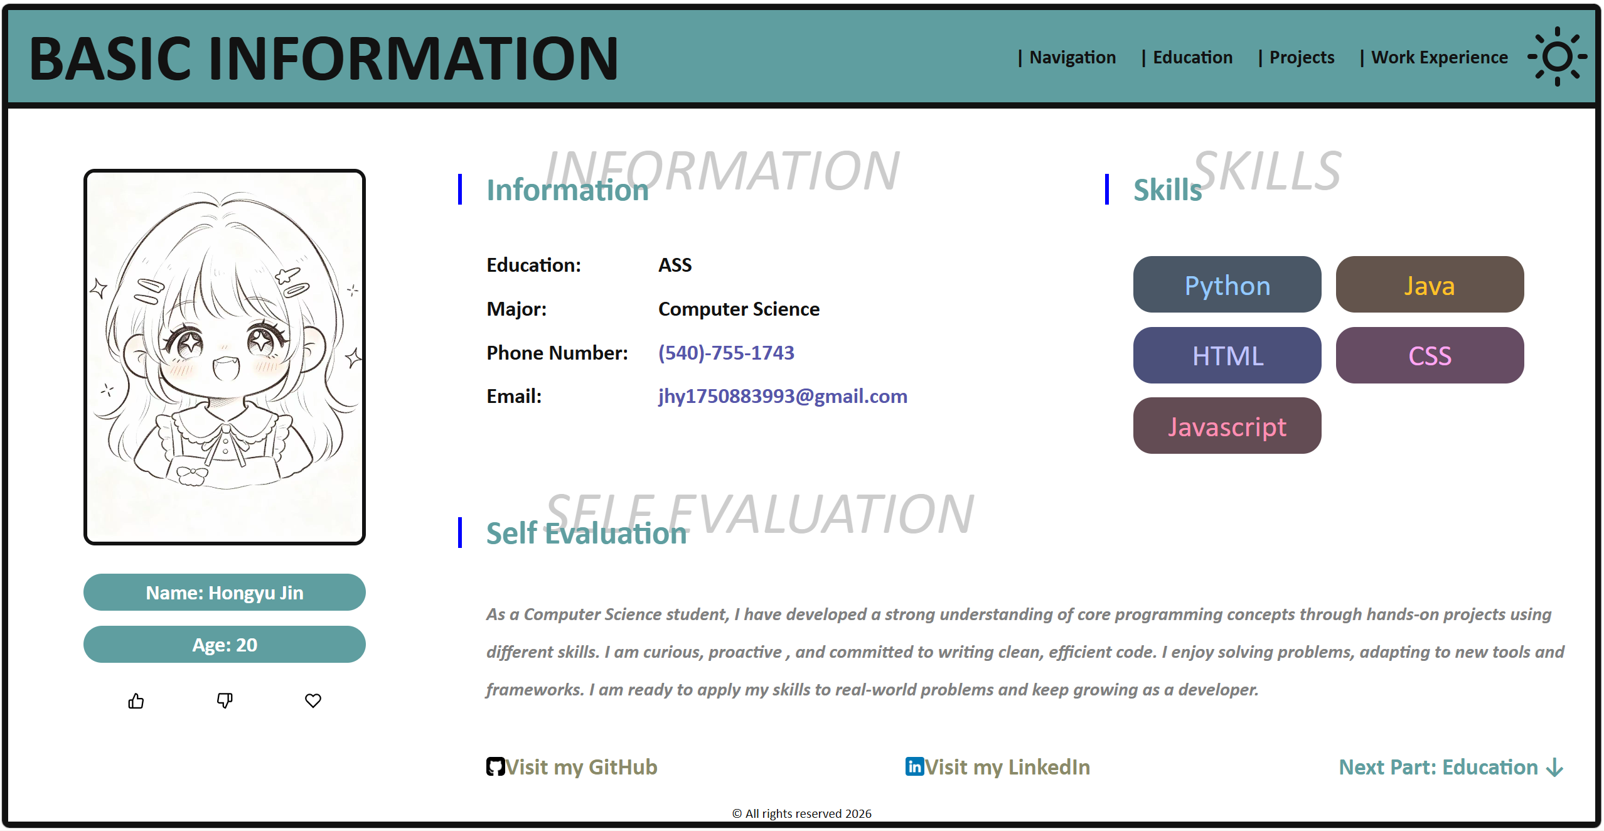The image size is (1604, 831).
Task: Click the thumbs down icon
Action: [225, 700]
